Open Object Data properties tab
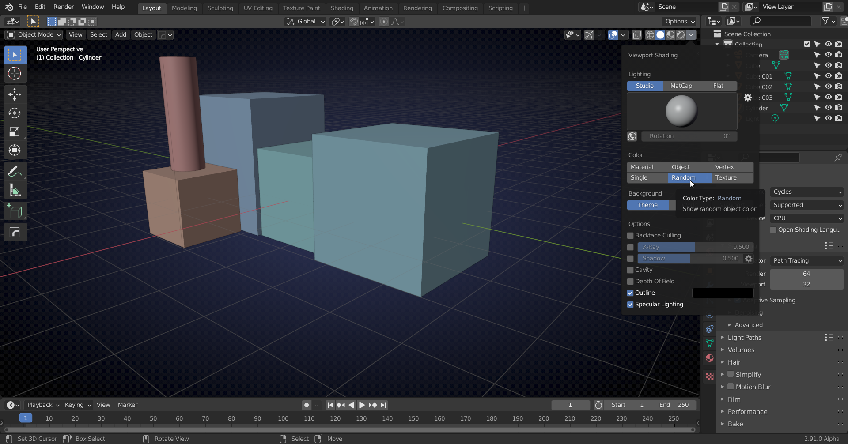The width and height of the screenshot is (848, 444). tap(709, 343)
